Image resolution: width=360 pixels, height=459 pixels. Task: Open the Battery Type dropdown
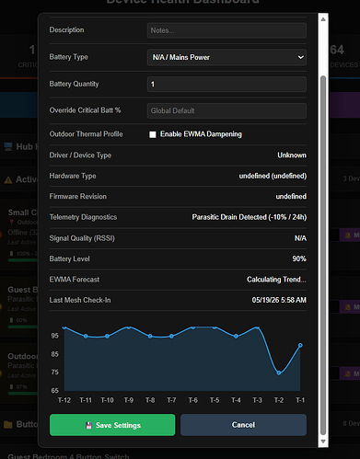click(226, 57)
